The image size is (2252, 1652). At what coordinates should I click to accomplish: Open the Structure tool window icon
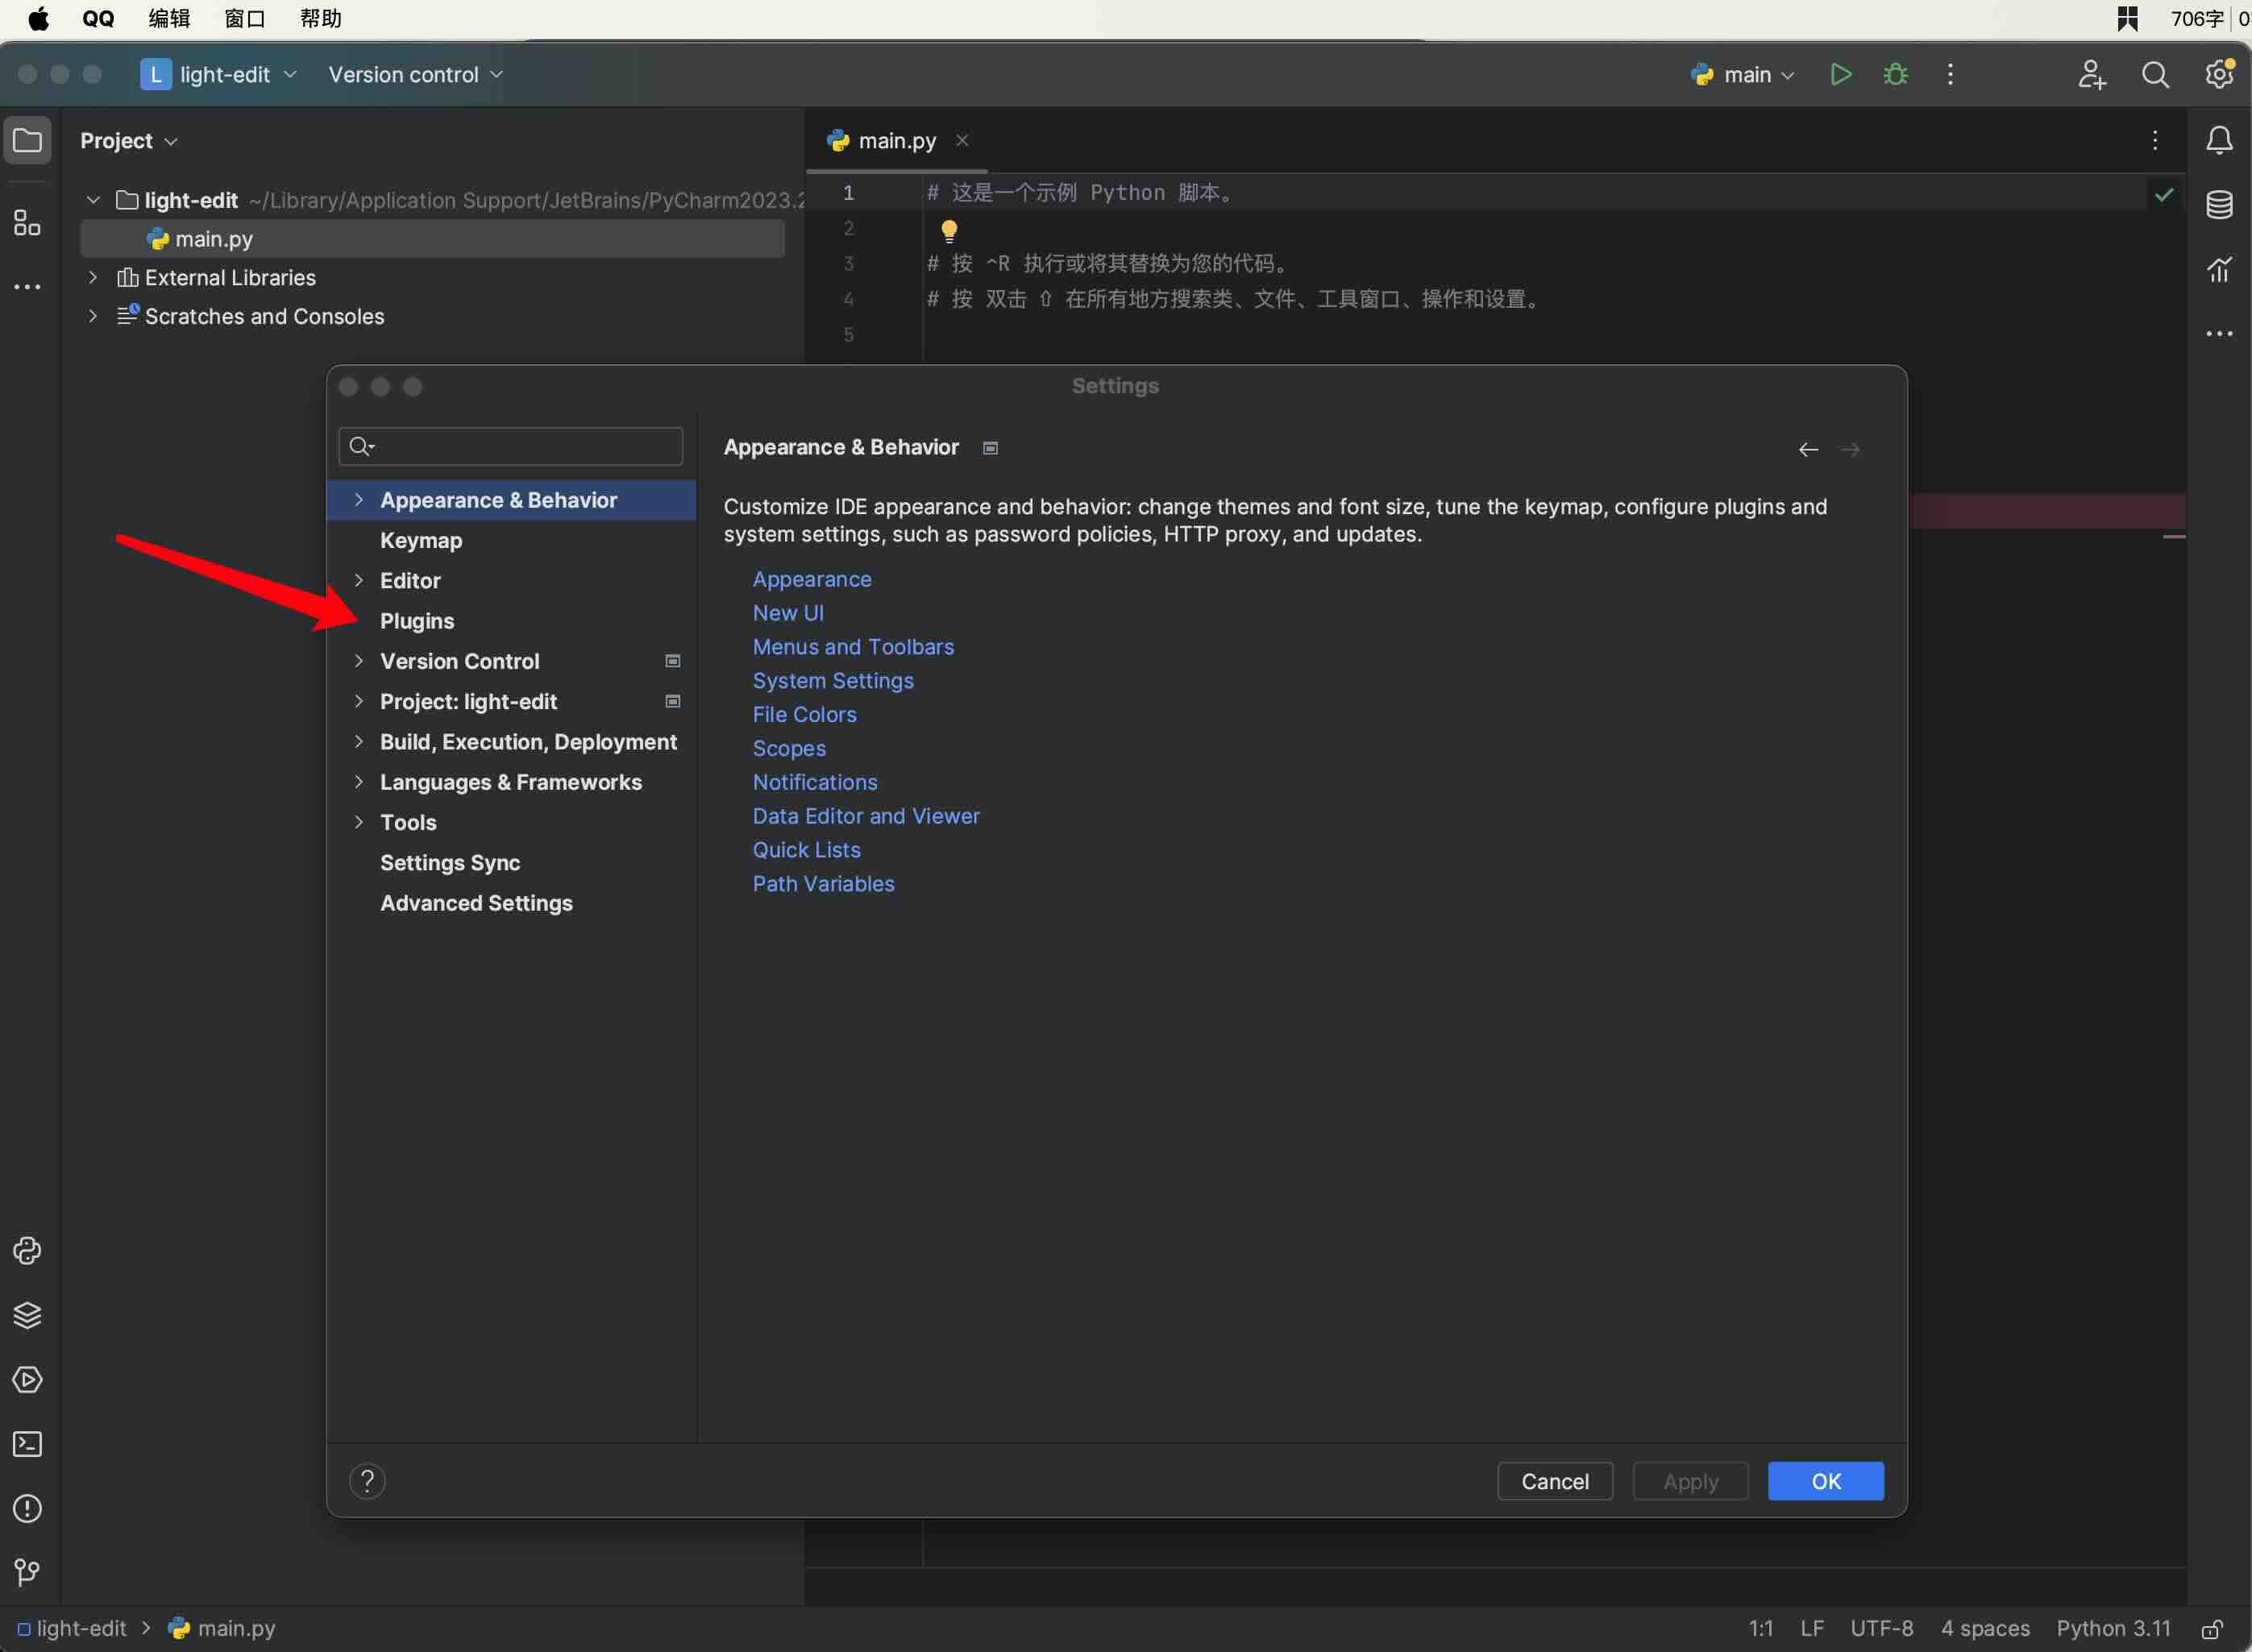pyautogui.click(x=27, y=222)
